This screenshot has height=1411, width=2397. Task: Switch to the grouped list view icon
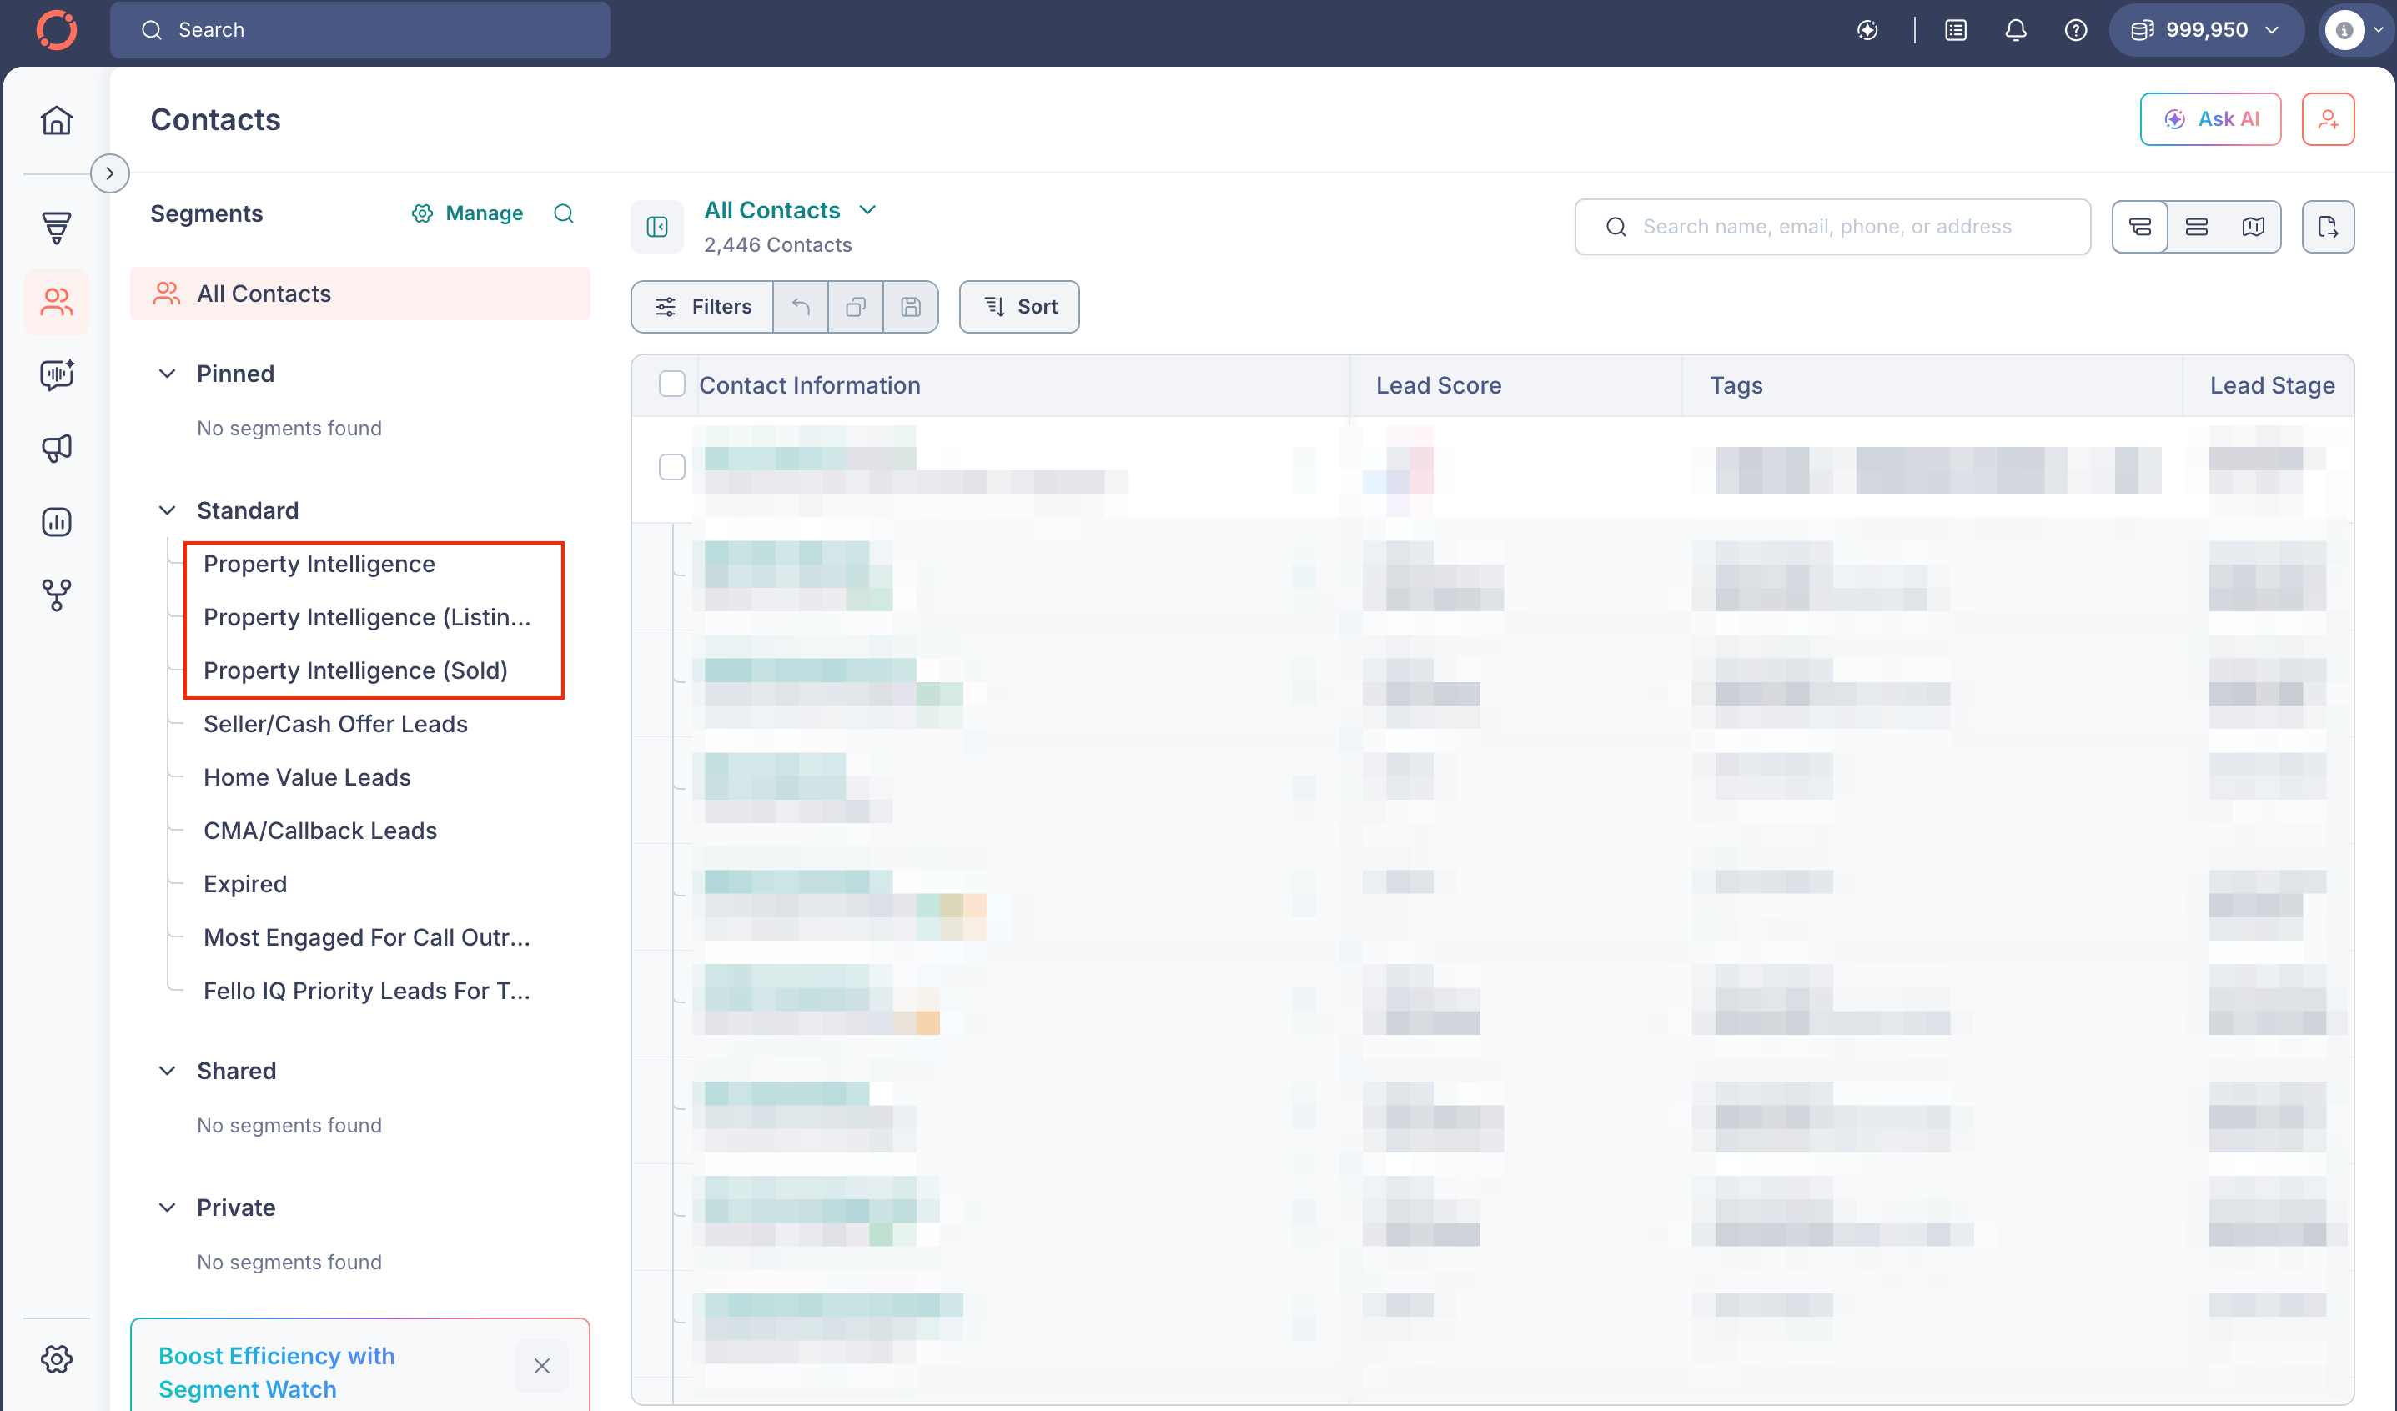click(x=2140, y=226)
